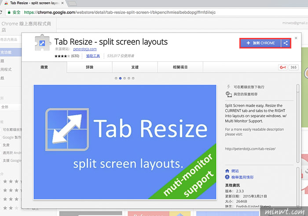Screen dimensions: 308x216
Task: Click the Chrome 線上應用程式商店 title
Action: coord(26,26)
